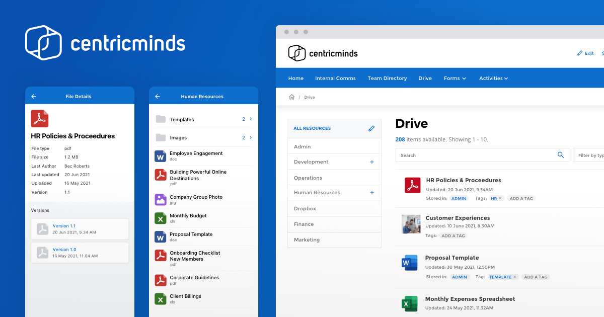The height and width of the screenshot is (317, 604).
Task: Click the centricminds logo in the site header
Action: point(322,53)
